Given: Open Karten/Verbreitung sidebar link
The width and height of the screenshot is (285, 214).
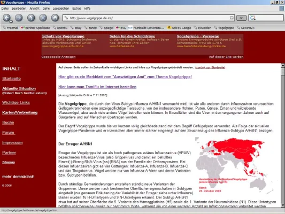Looking at the screenshot, I should pyautogui.click(x=20, y=112).
